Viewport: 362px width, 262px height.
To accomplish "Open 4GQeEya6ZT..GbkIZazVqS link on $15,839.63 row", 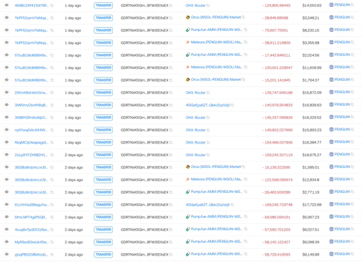I will coord(208,105).
